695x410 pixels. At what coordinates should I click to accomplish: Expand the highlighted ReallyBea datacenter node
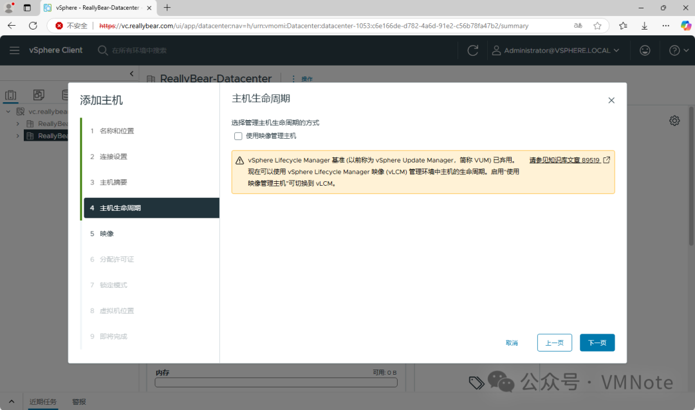tap(17, 136)
